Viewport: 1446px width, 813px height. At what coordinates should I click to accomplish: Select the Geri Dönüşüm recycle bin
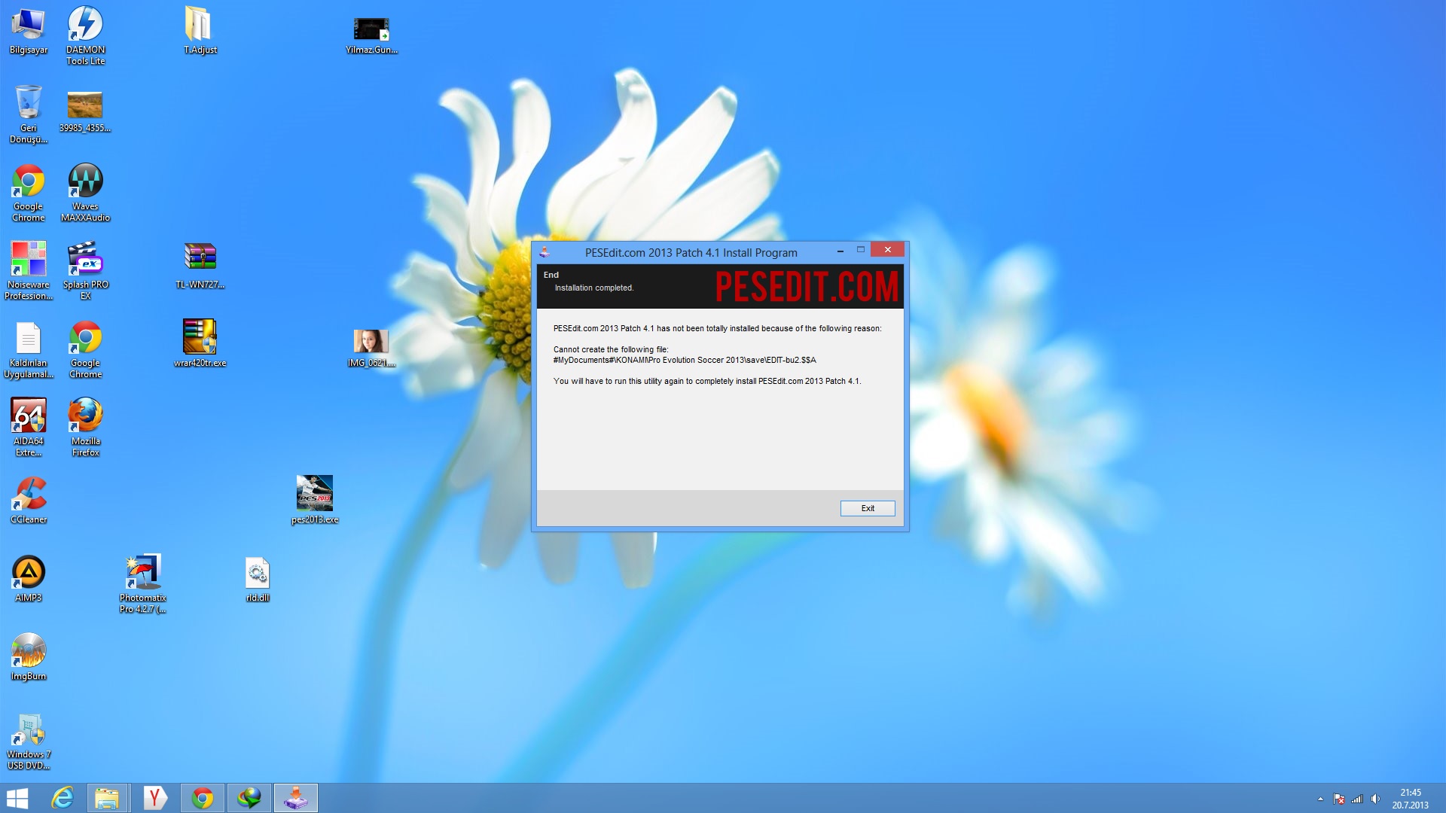coord(29,114)
